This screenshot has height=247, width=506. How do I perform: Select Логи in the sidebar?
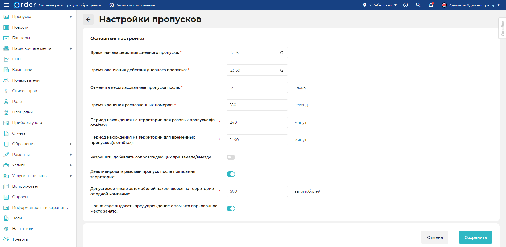coord(17,218)
